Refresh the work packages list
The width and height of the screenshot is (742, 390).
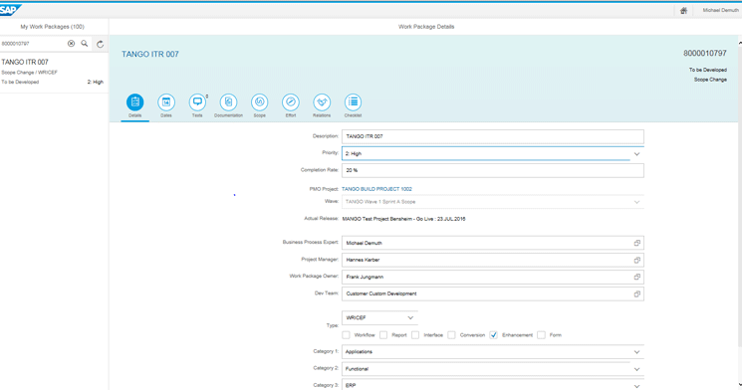(101, 44)
